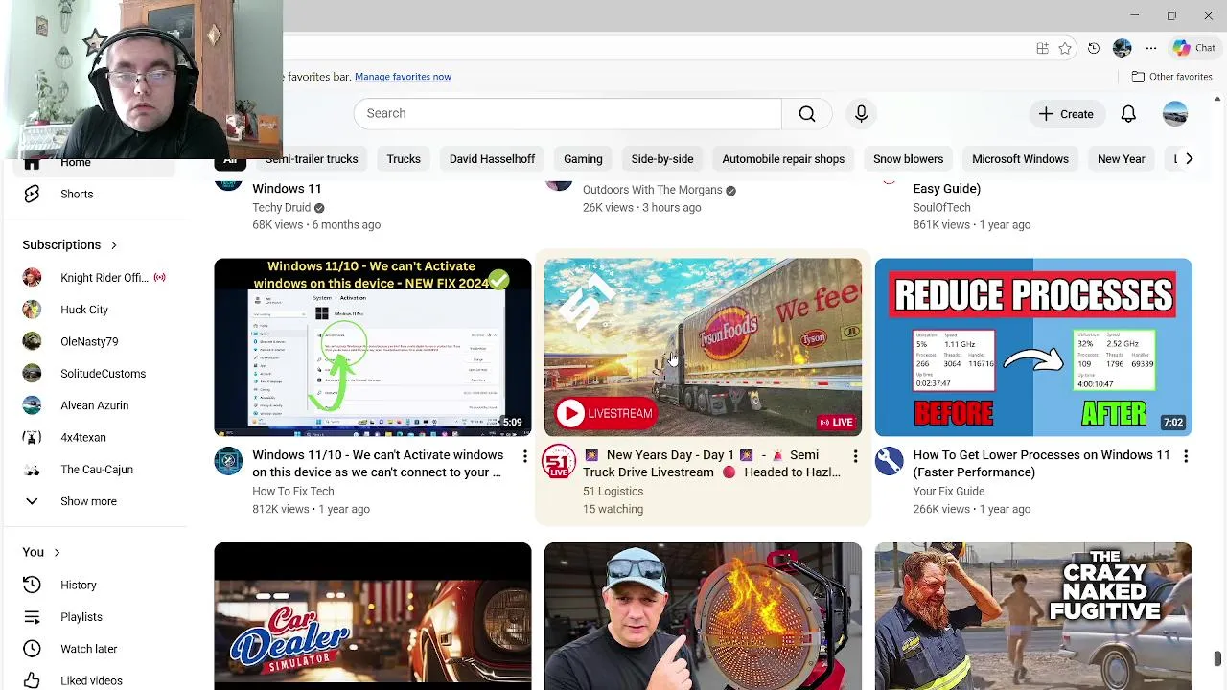Viewport: 1227px width, 690px height.
Task: Expand the Subscriptions section chevron
Action: click(x=113, y=245)
